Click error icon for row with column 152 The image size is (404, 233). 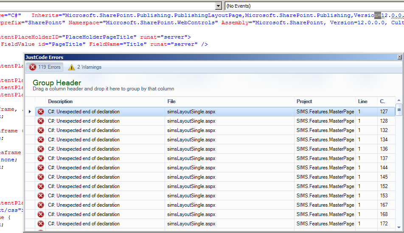pos(41,186)
